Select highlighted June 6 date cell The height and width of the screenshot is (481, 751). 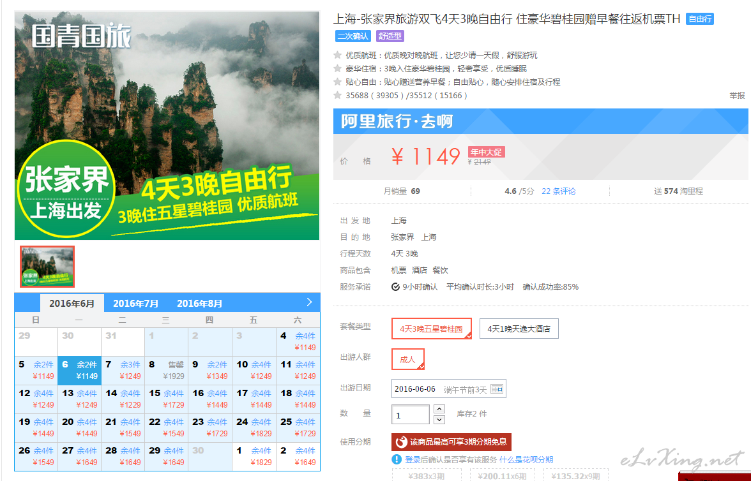tap(79, 371)
